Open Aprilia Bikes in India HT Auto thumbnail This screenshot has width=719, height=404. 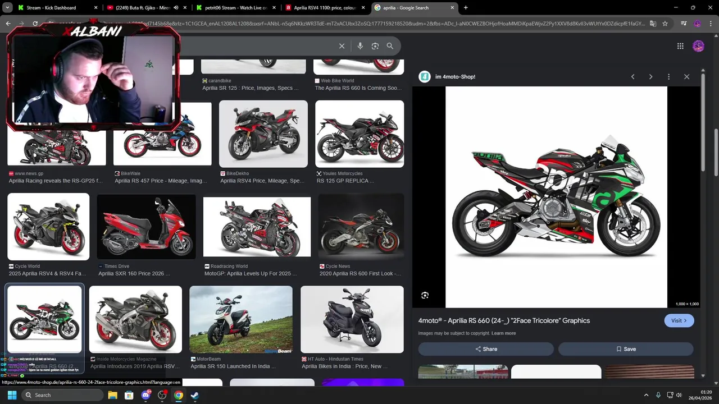(352, 319)
